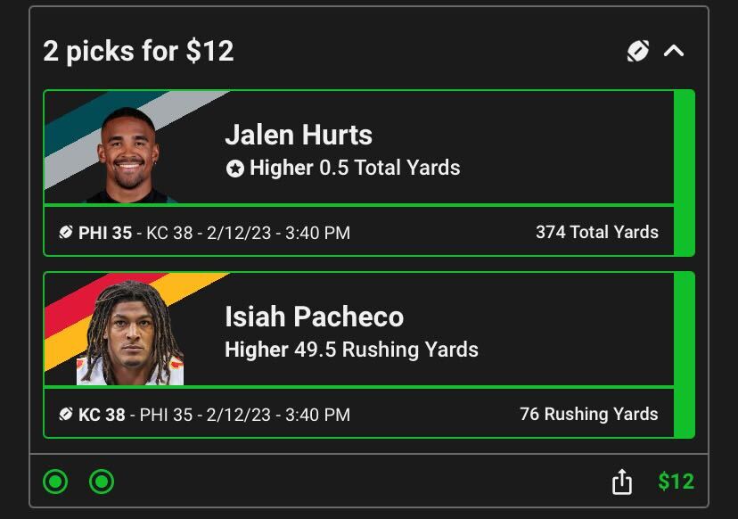738x519 pixels.
Task: Click the football icon in the entry header
Action: (638, 51)
